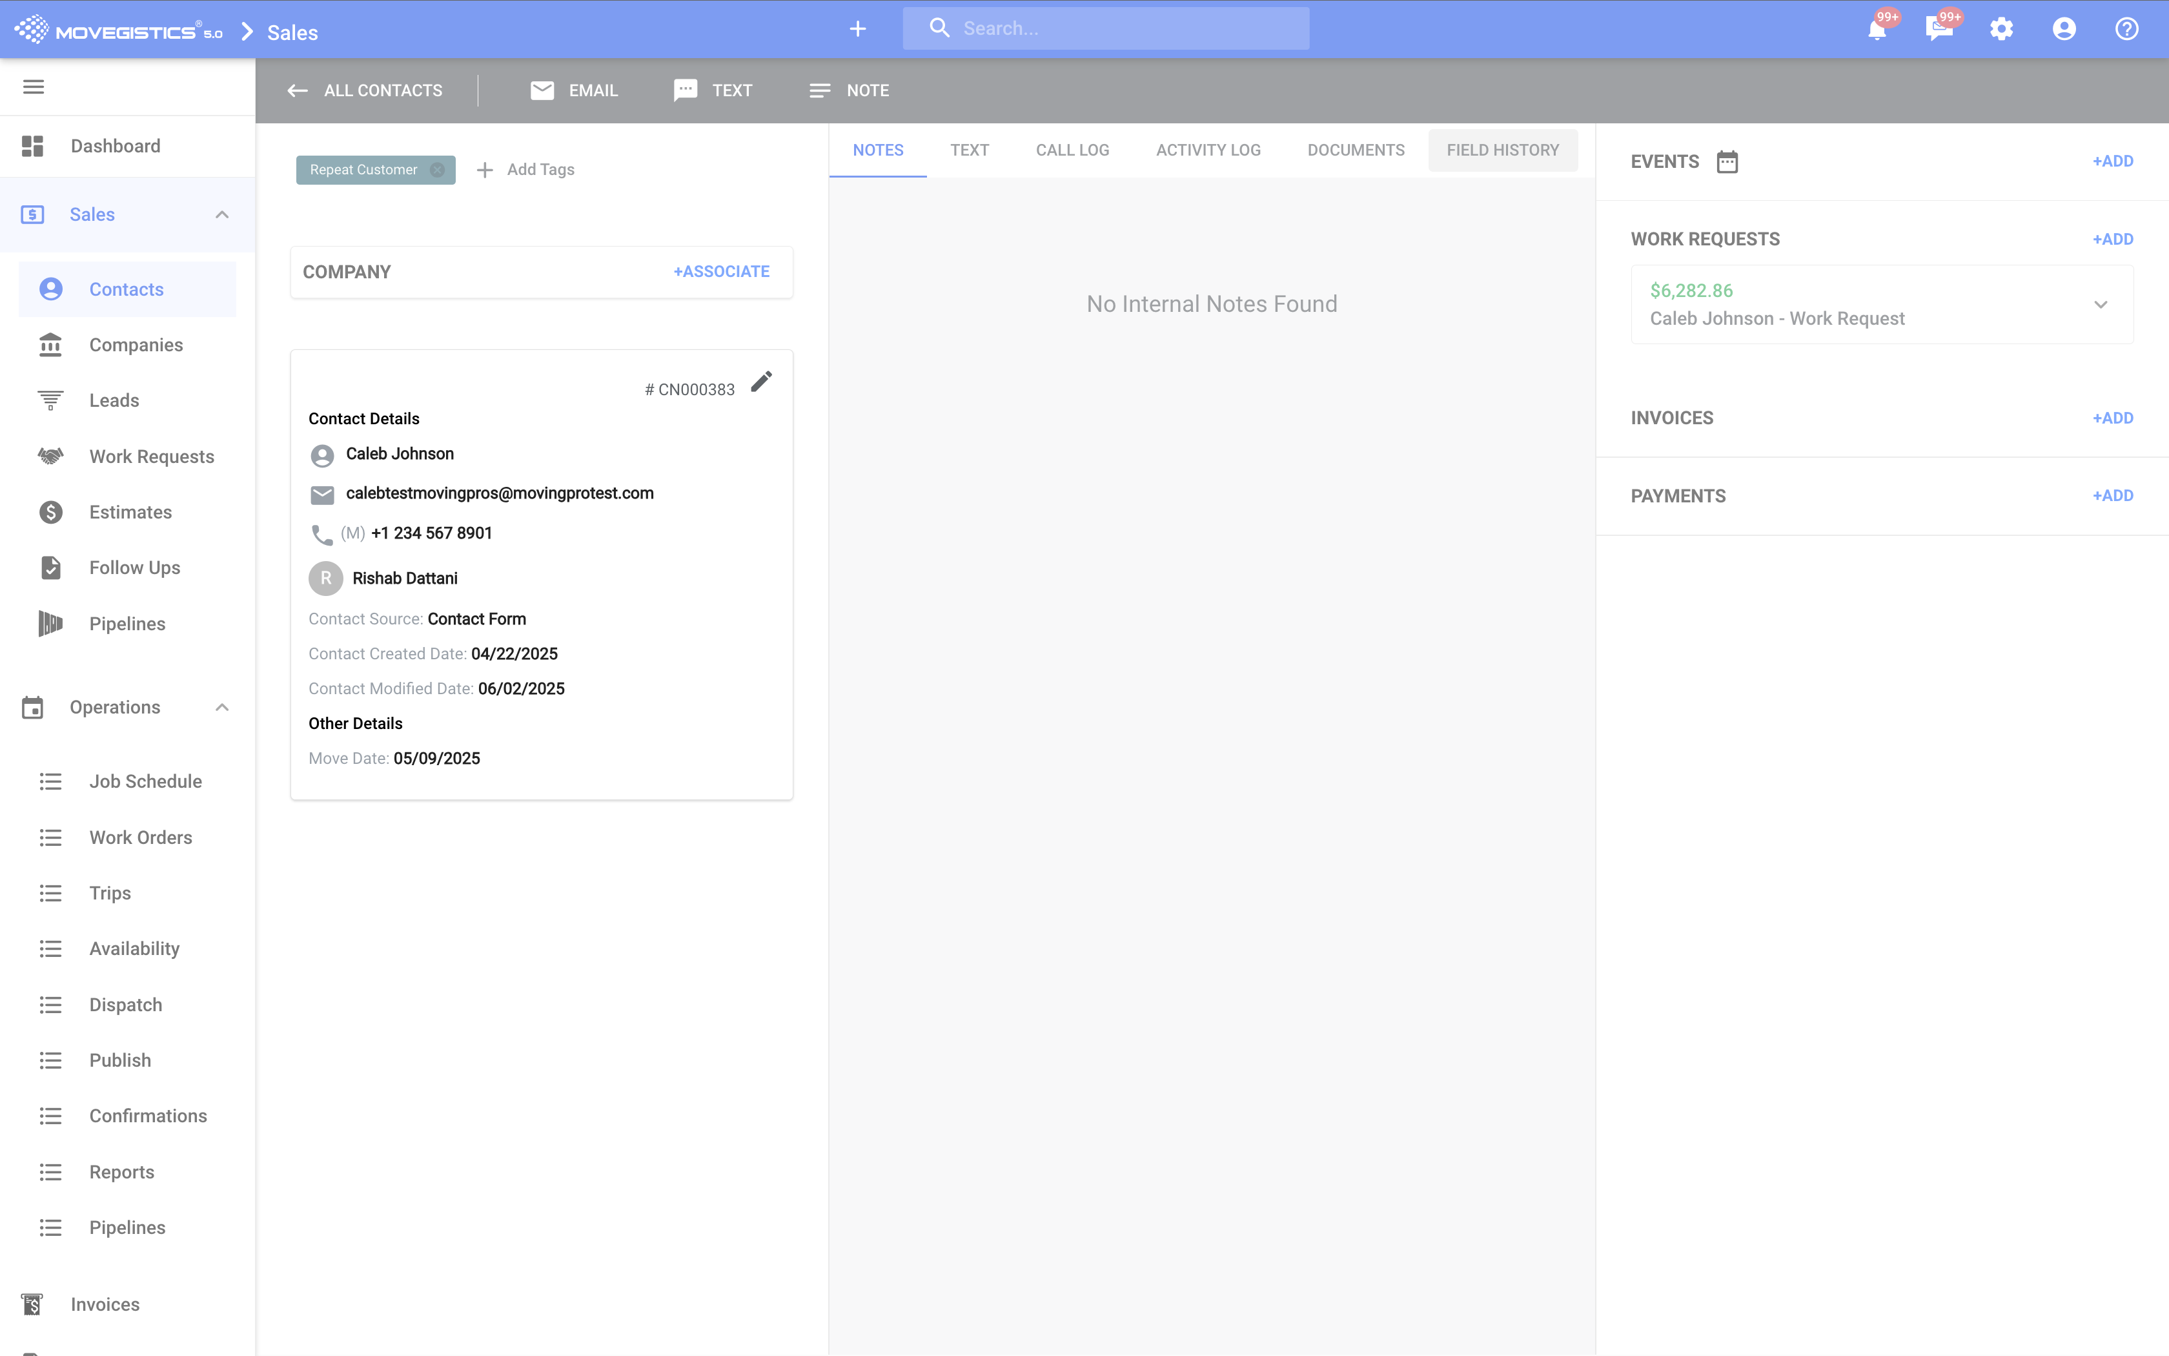
Task: Remove the Repeat Customer tag
Action: [x=438, y=170]
